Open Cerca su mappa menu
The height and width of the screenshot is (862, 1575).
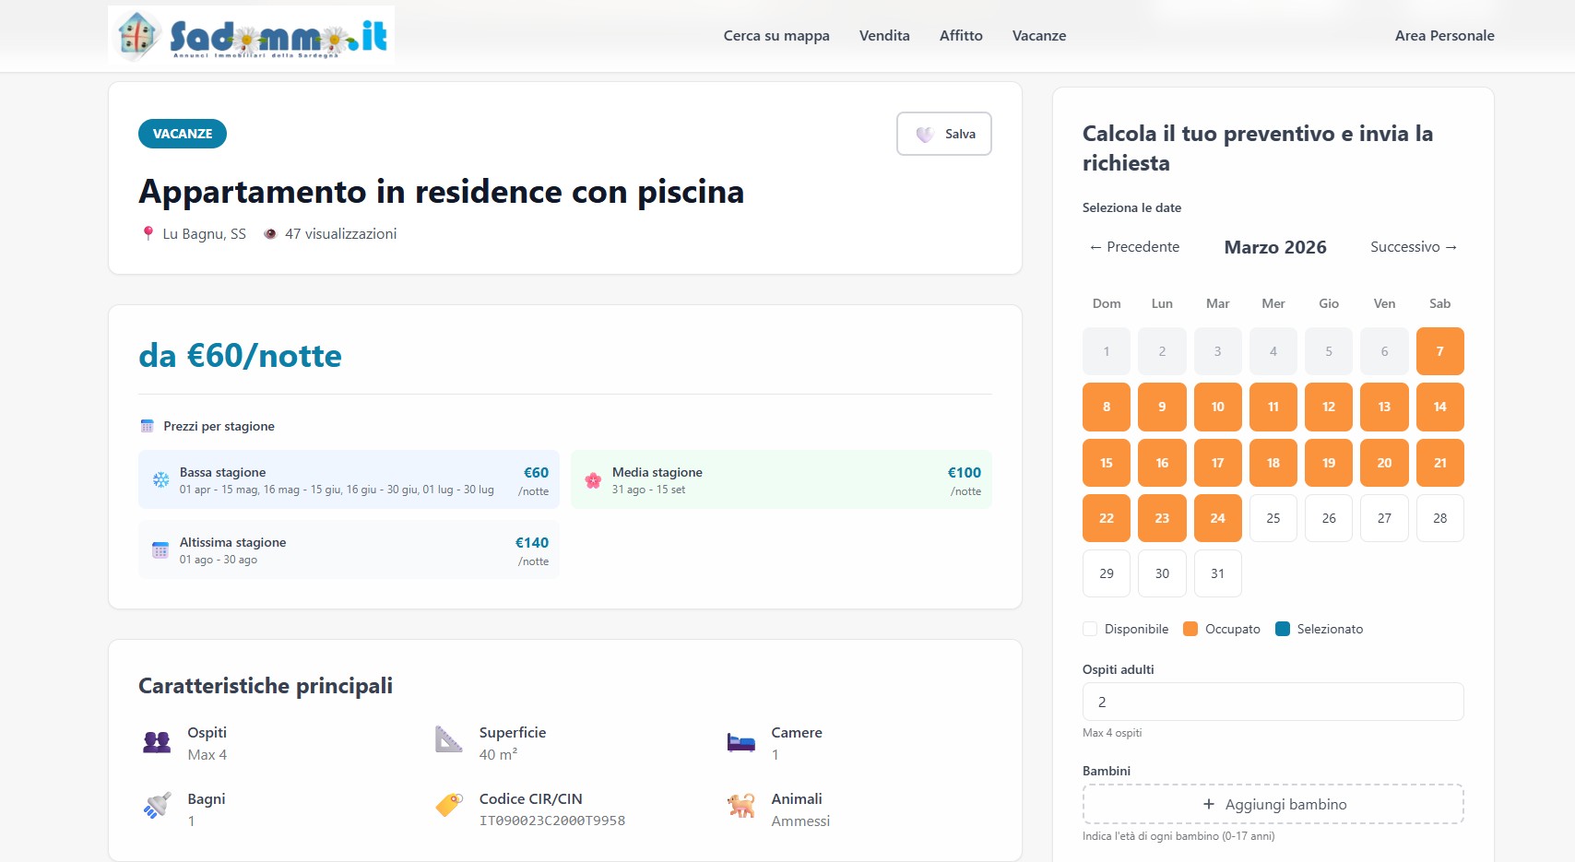776,36
